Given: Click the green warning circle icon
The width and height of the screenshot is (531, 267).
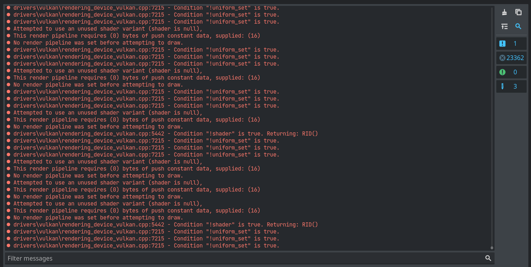Looking at the screenshot, I should click(502, 72).
